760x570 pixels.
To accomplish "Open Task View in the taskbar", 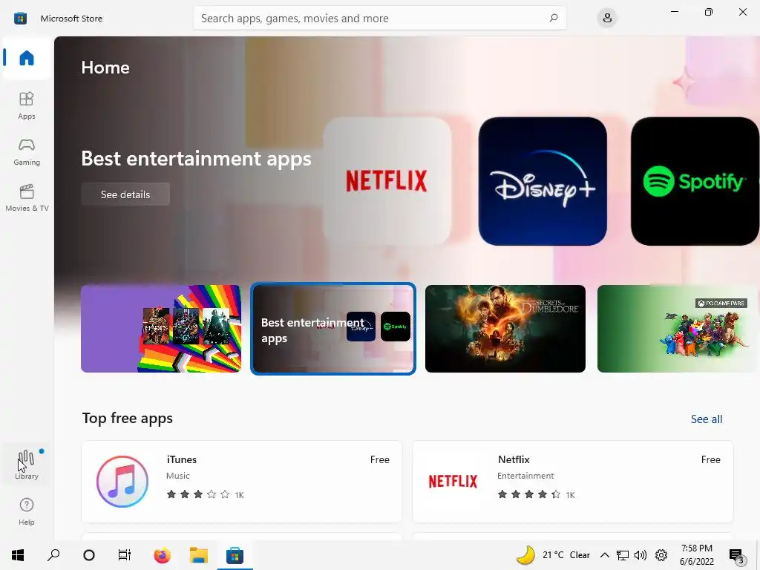I will (x=125, y=555).
